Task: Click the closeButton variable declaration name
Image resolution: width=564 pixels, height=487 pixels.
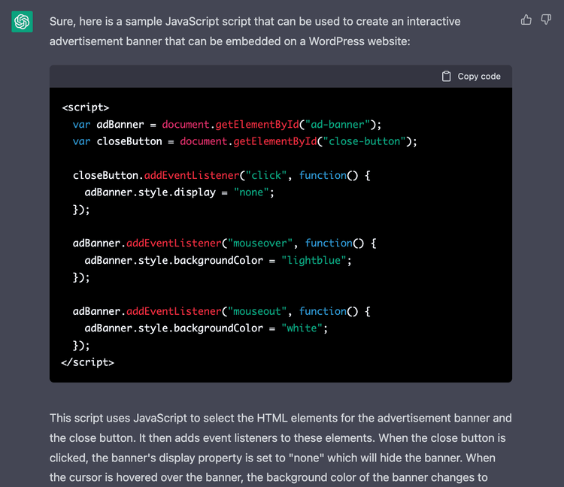Action: pos(129,141)
